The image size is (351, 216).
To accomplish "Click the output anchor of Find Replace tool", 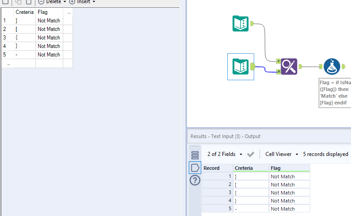I will pyautogui.click(x=300, y=66).
